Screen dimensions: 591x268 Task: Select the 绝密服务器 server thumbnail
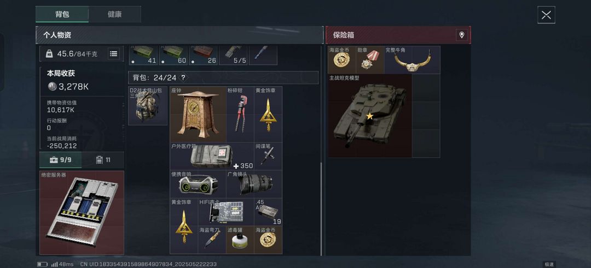pyautogui.click(x=82, y=213)
